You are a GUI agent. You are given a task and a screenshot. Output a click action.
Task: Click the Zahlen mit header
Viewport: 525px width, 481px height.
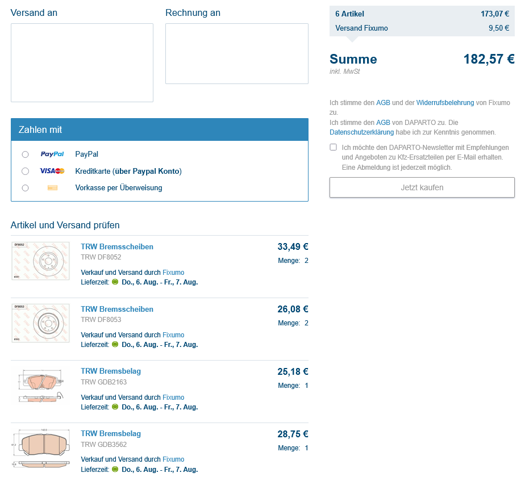point(159,129)
